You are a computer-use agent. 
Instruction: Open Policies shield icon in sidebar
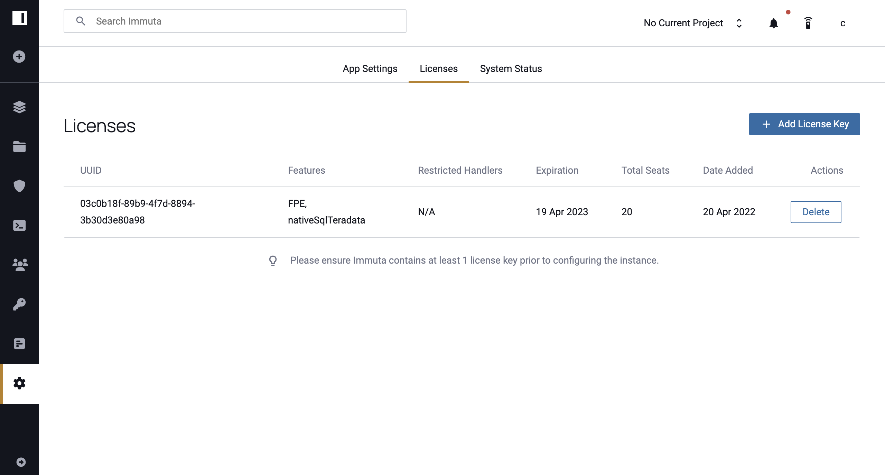pyautogui.click(x=19, y=186)
